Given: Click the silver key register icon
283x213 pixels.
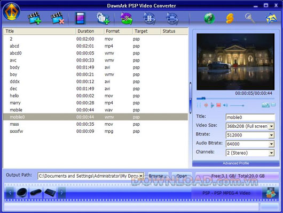Looking at the screenshot, I should click(250, 18).
